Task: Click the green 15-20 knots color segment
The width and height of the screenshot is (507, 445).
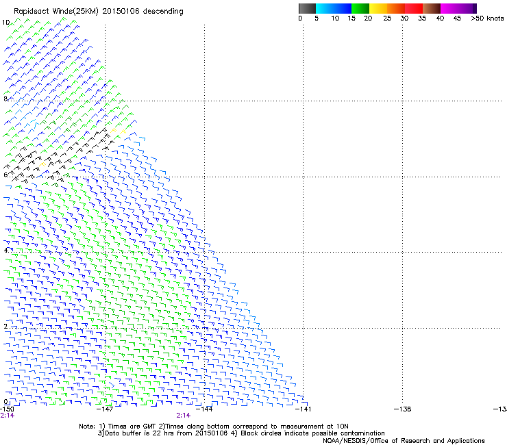Action: tap(360, 8)
